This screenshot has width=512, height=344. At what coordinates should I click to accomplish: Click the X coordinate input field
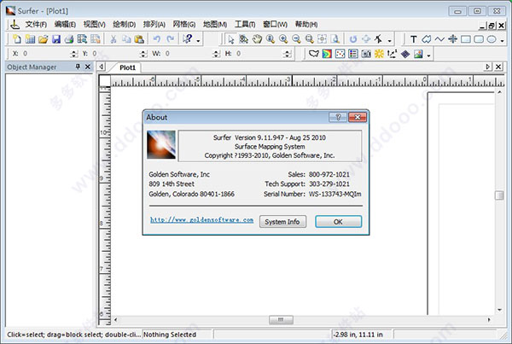46,54
